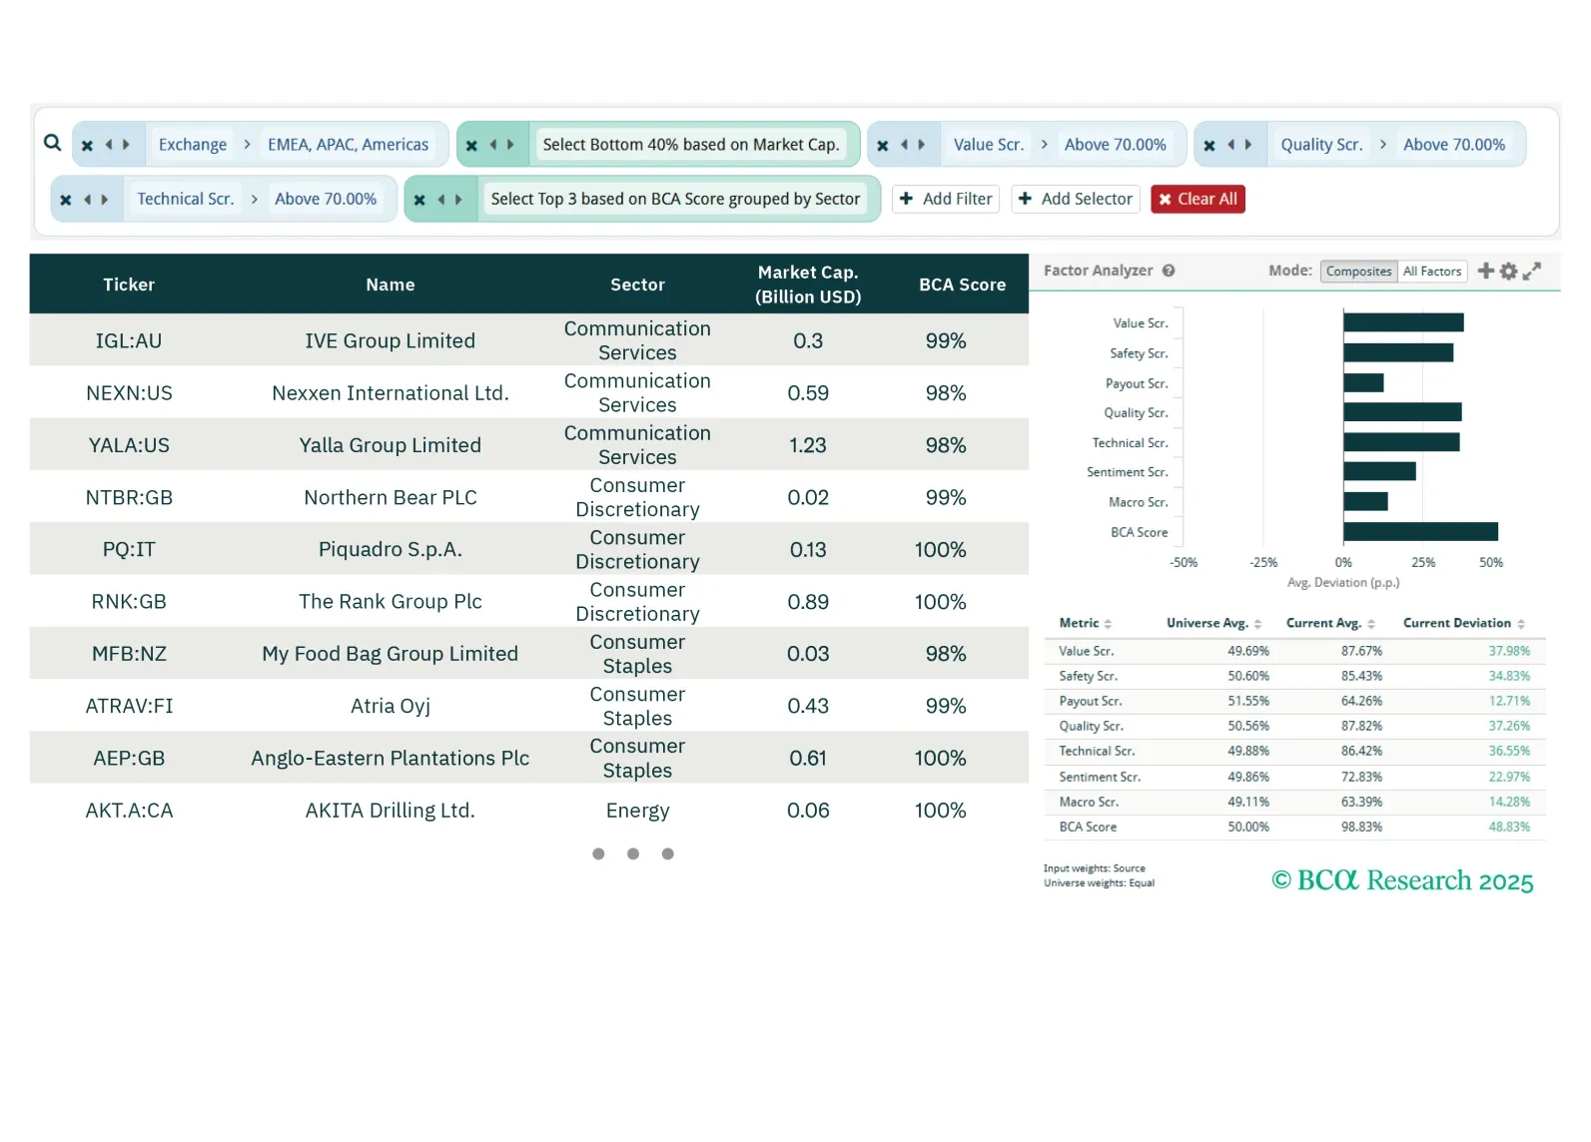The width and height of the screenshot is (1591, 1142).
Task: Open the Technical Scr. field selector
Action: point(186,200)
